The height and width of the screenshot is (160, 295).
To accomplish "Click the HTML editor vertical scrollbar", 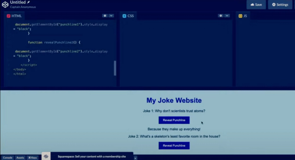I will 115,68.
